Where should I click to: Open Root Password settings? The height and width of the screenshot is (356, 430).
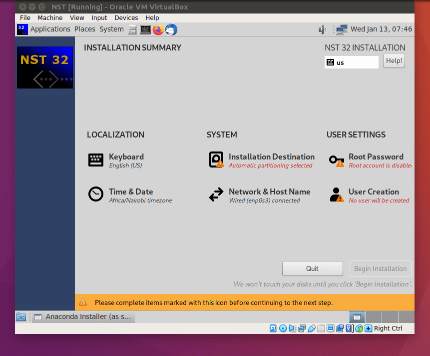point(370,160)
